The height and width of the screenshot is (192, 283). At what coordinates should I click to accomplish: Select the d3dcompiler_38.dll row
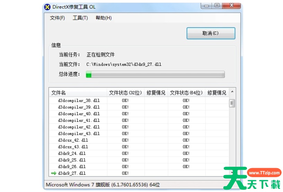click(x=139, y=100)
